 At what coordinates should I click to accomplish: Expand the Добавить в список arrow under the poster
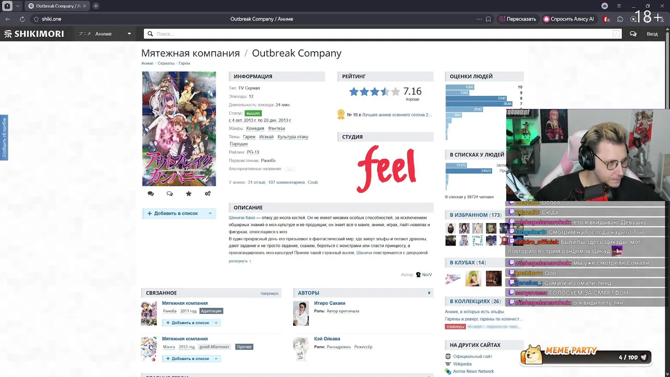210,213
